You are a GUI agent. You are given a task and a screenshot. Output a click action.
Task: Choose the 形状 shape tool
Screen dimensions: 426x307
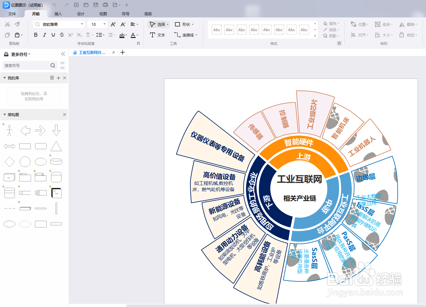(x=184, y=24)
